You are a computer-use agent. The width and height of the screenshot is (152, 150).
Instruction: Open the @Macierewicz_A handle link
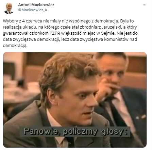tap(33, 10)
